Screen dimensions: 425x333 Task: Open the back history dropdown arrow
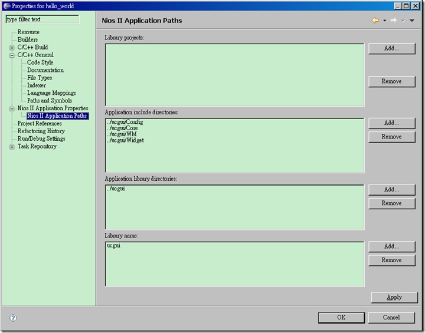coord(384,21)
